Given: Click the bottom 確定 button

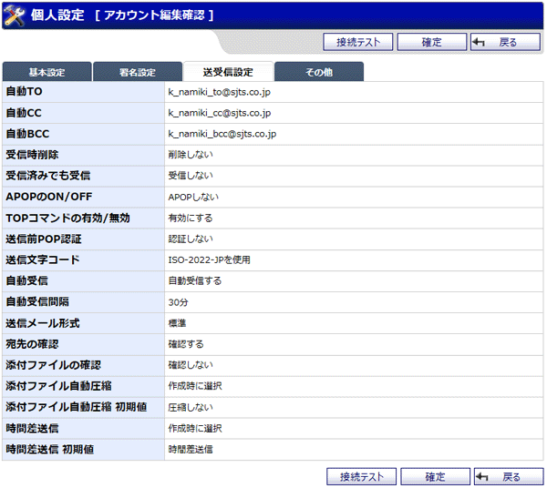Looking at the screenshot, I should (x=435, y=476).
